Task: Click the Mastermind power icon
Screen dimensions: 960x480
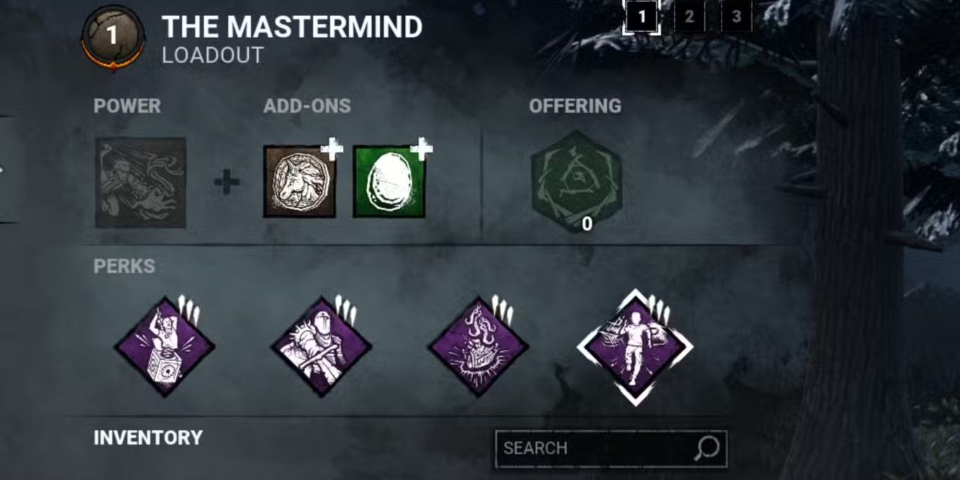Action: click(141, 182)
